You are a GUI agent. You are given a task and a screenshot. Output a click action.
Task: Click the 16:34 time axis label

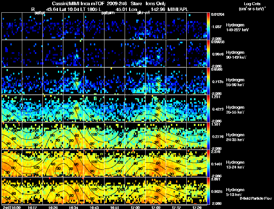pos(73,207)
